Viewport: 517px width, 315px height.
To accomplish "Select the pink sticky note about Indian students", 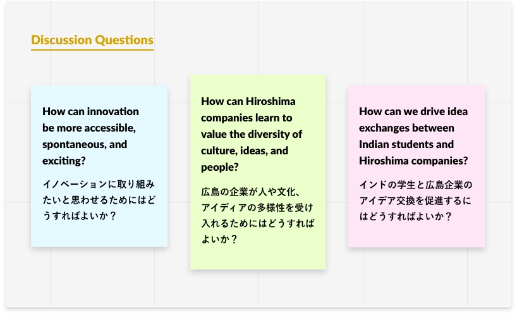I will coord(417,234).
